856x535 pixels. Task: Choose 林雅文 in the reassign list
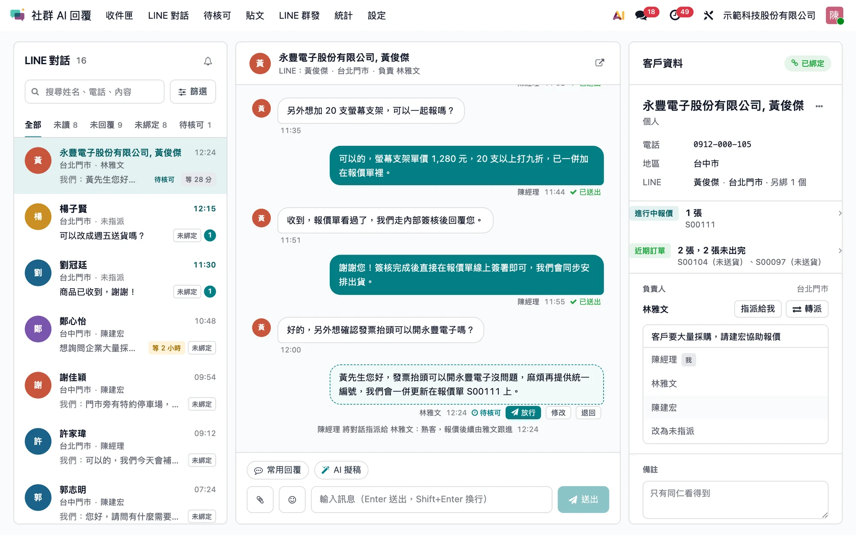pyautogui.click(x=735, y=383)
